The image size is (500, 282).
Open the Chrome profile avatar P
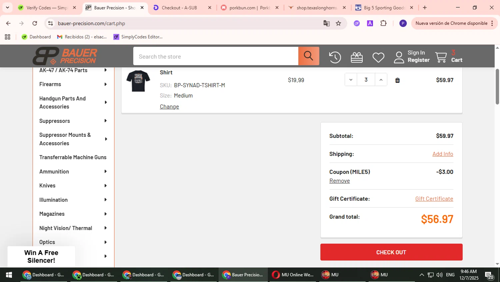coord(403,23)
